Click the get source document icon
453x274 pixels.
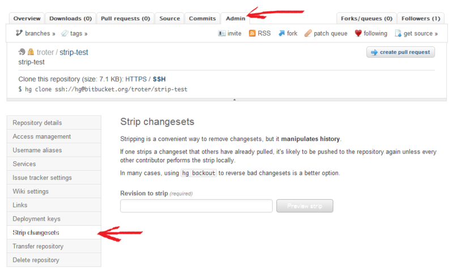pyautogui.click(x=398, y=33)
